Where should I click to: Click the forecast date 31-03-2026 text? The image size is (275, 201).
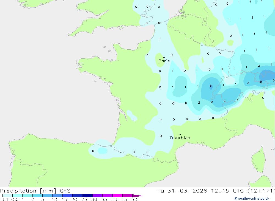click(187, 191)
